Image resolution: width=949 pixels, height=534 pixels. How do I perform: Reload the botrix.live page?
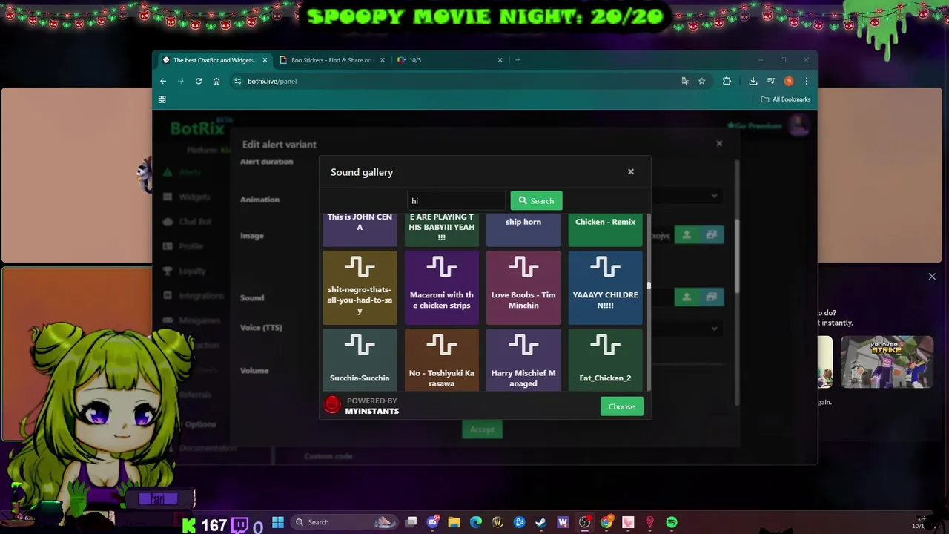(x=199, y=81)
